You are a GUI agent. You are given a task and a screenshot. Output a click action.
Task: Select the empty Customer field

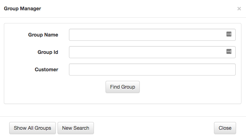pos(152,69)
